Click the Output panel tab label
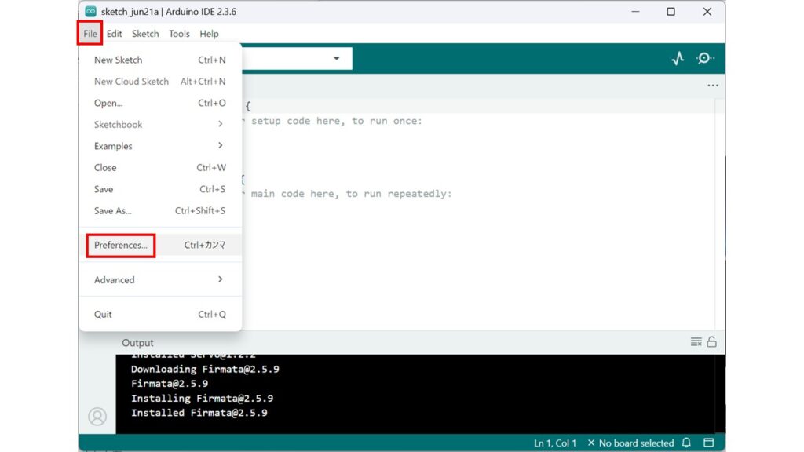This screenshot has width=804, height=452. (137, 343)
